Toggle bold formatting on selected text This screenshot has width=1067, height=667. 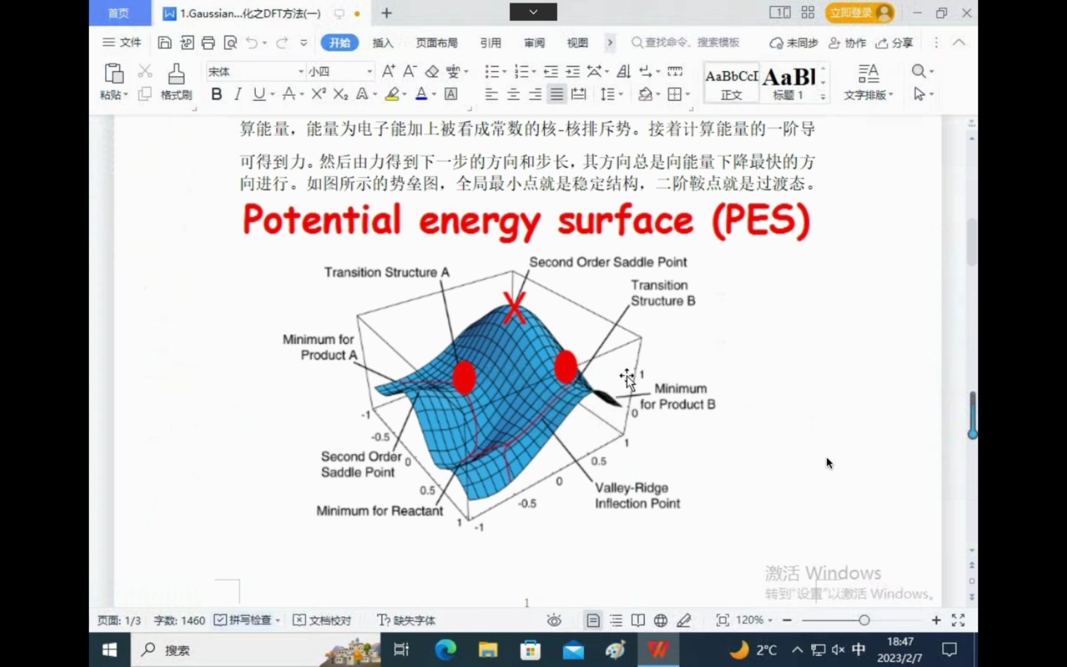coord(216,94)
